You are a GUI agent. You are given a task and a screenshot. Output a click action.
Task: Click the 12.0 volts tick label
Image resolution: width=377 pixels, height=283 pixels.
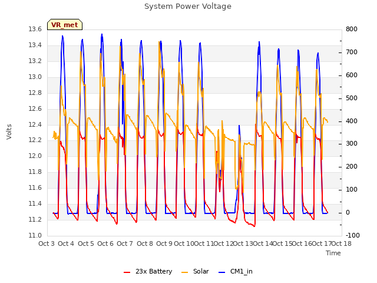point(35,156)
